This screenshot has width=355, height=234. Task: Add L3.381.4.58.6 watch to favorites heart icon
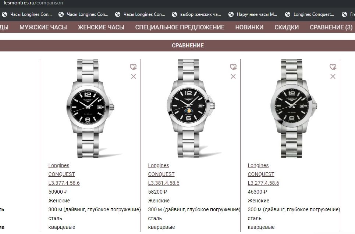point(233,67)
